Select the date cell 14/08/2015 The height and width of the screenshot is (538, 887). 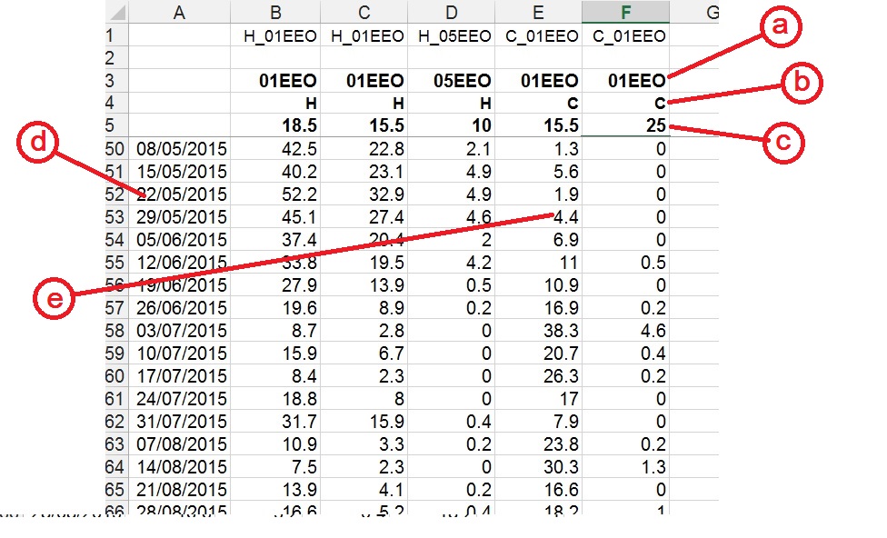181,467
